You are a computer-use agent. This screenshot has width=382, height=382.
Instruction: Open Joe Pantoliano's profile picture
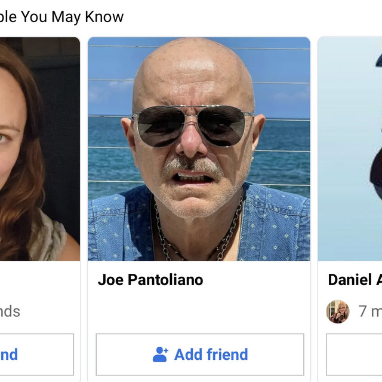199,149
